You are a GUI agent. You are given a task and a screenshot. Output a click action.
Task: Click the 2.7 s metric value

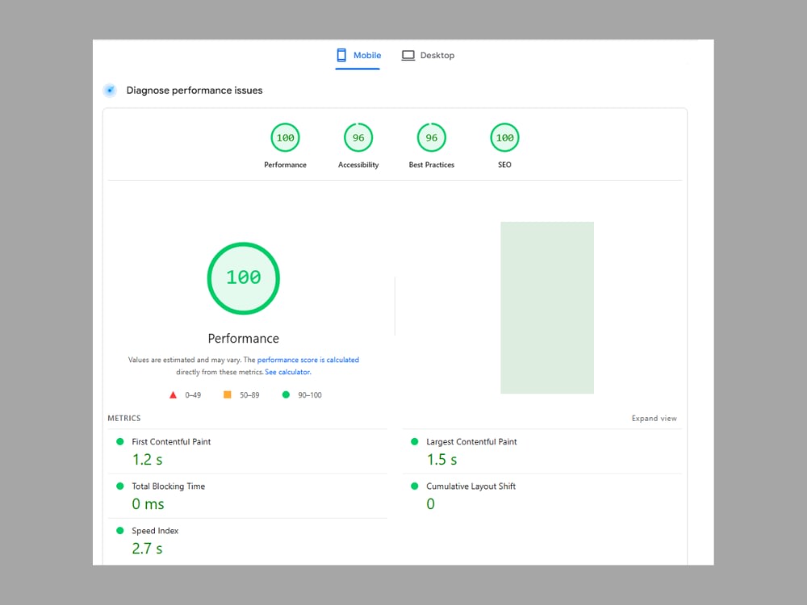pos(147,549)
